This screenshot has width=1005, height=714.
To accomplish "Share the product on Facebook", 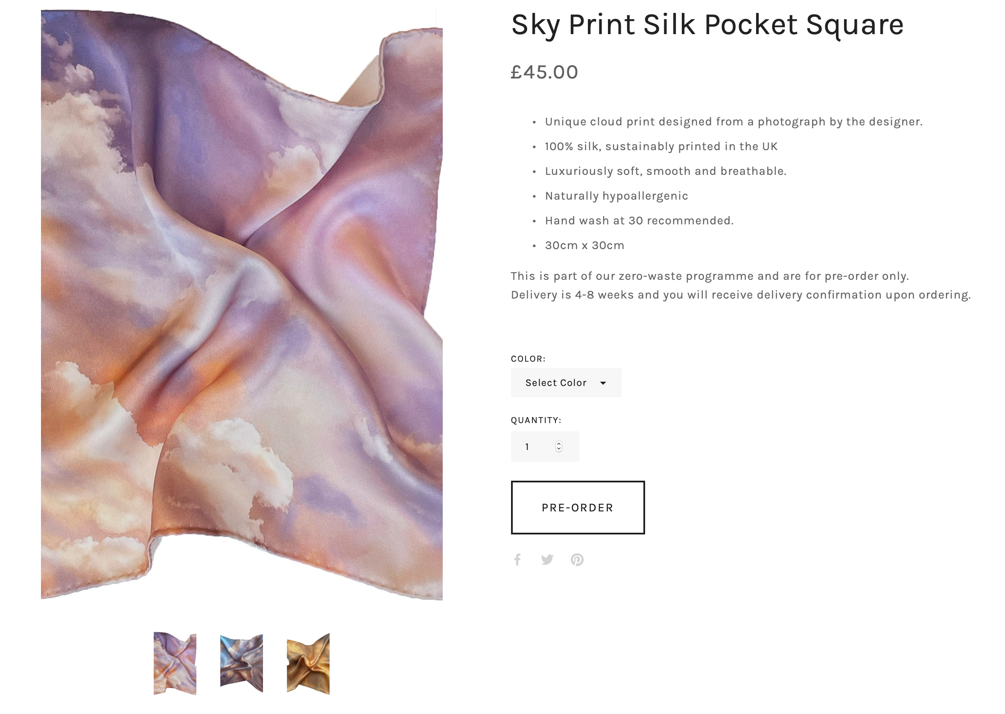I will 517,559.
